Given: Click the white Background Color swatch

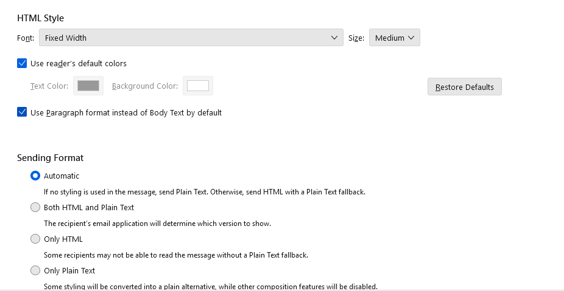Looking at the screenshot, I should 198,86.
